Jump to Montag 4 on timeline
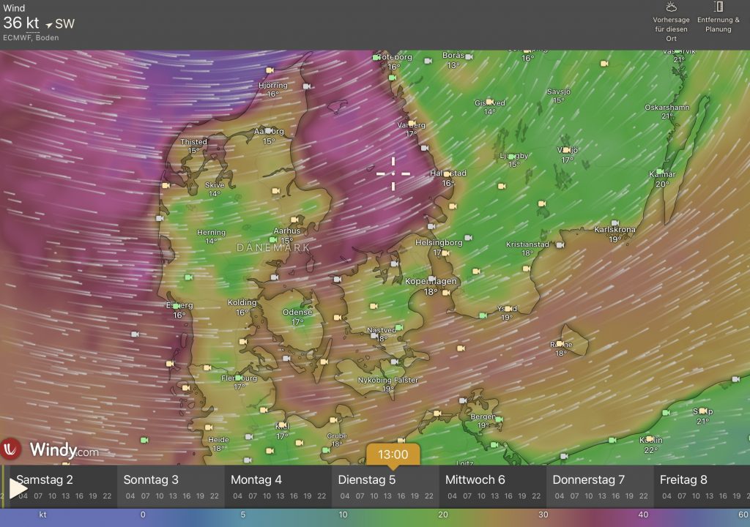Viewport: 750px width, 527px height. click(256, 480)
